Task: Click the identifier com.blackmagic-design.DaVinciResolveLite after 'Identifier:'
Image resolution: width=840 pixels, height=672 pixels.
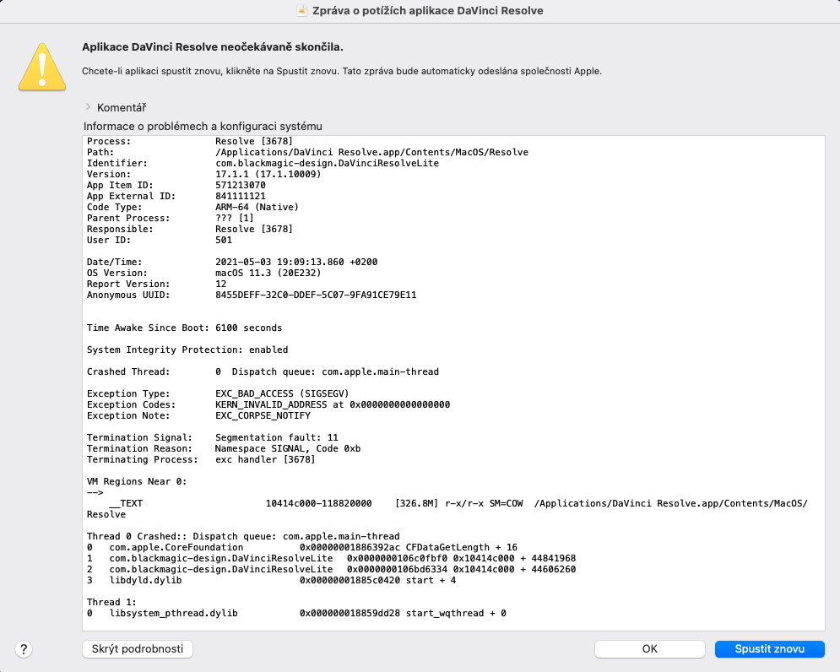Action: [x=327, y=163]
